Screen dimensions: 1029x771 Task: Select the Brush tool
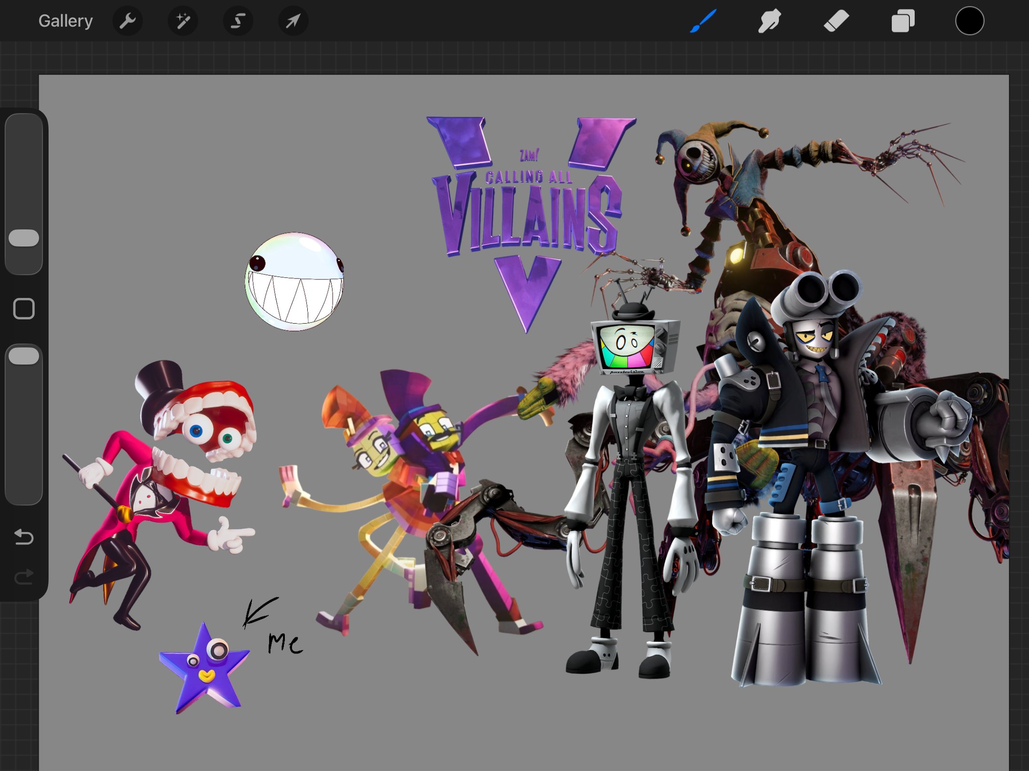[x=703, y=21]
